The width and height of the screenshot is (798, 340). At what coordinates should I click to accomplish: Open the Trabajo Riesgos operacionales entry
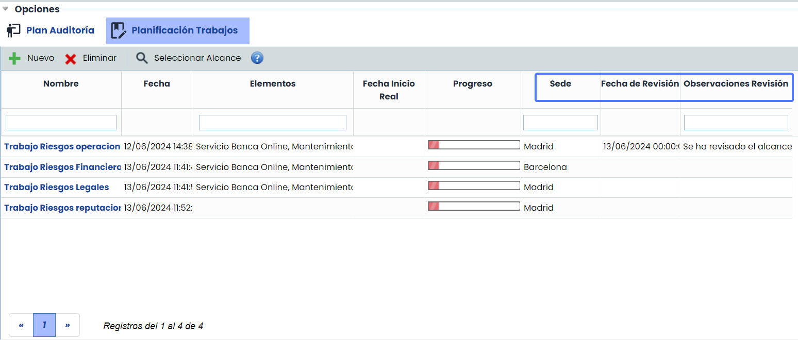pyautogui.click(x=62, y=146)
